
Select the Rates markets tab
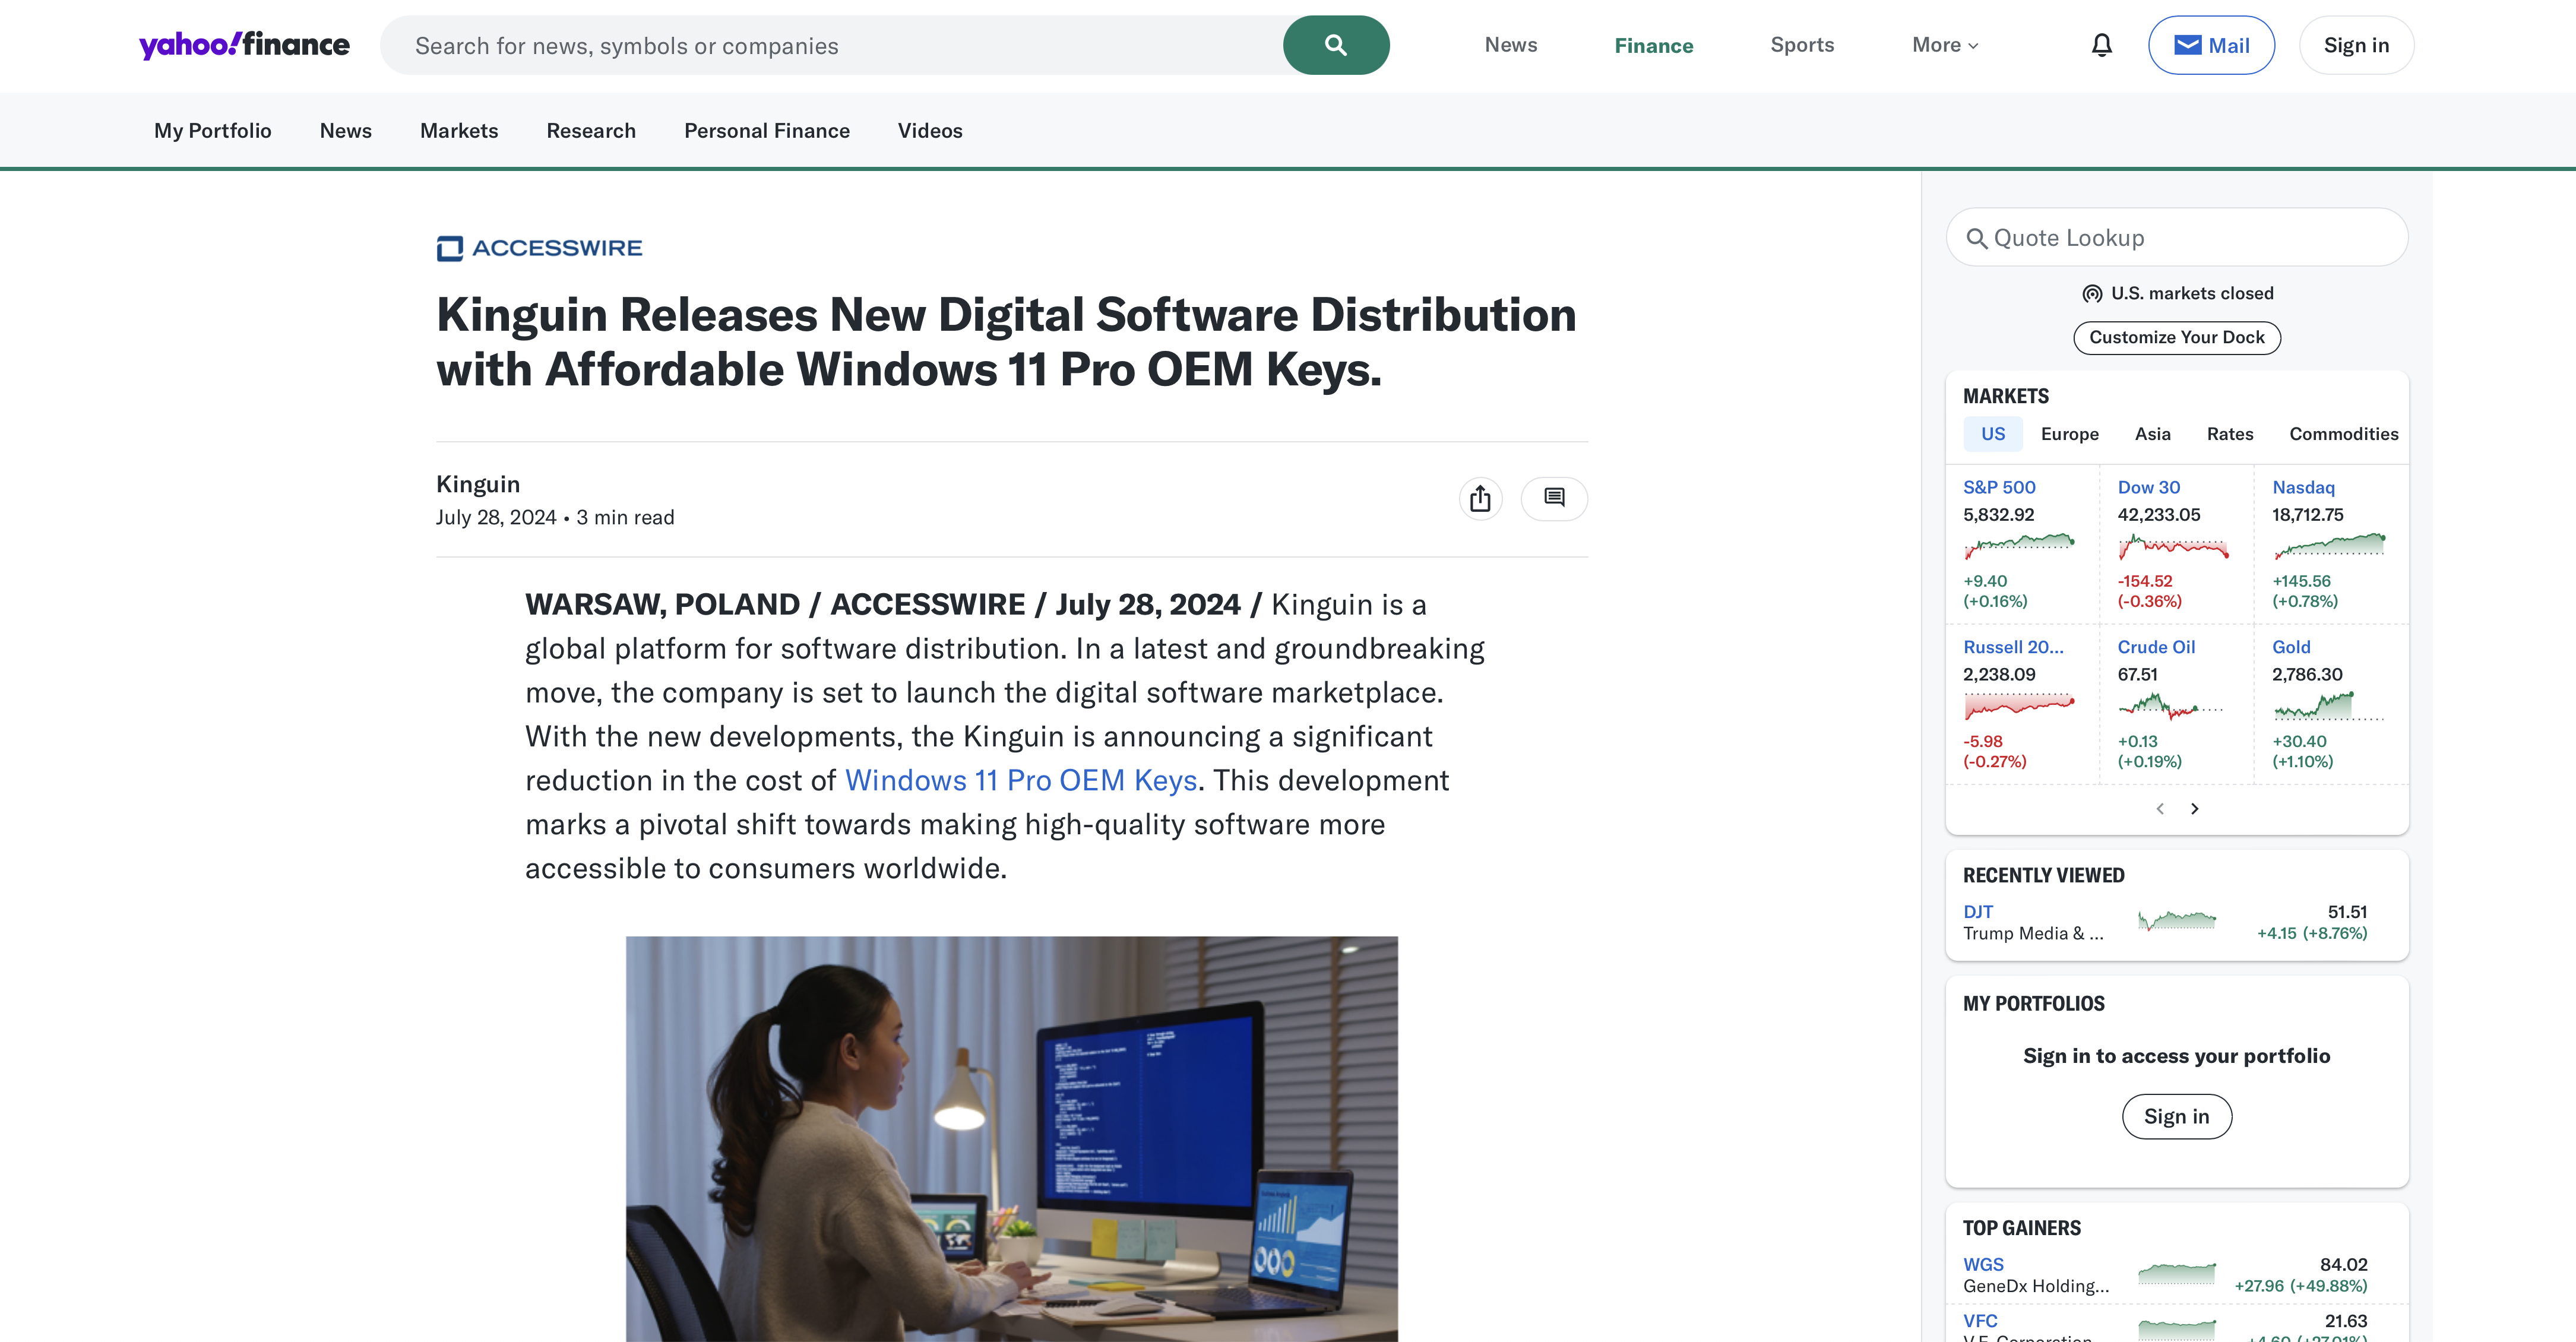2230,434
